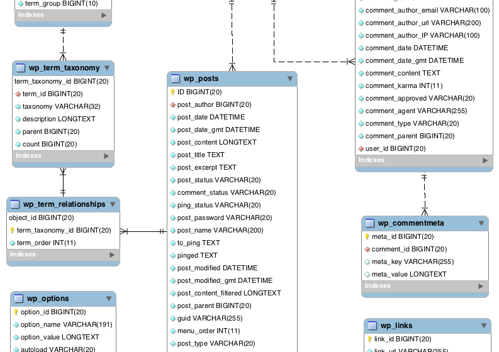
Task: Click the wp_term_taxonomy table icon
Action: coord(21,68)
